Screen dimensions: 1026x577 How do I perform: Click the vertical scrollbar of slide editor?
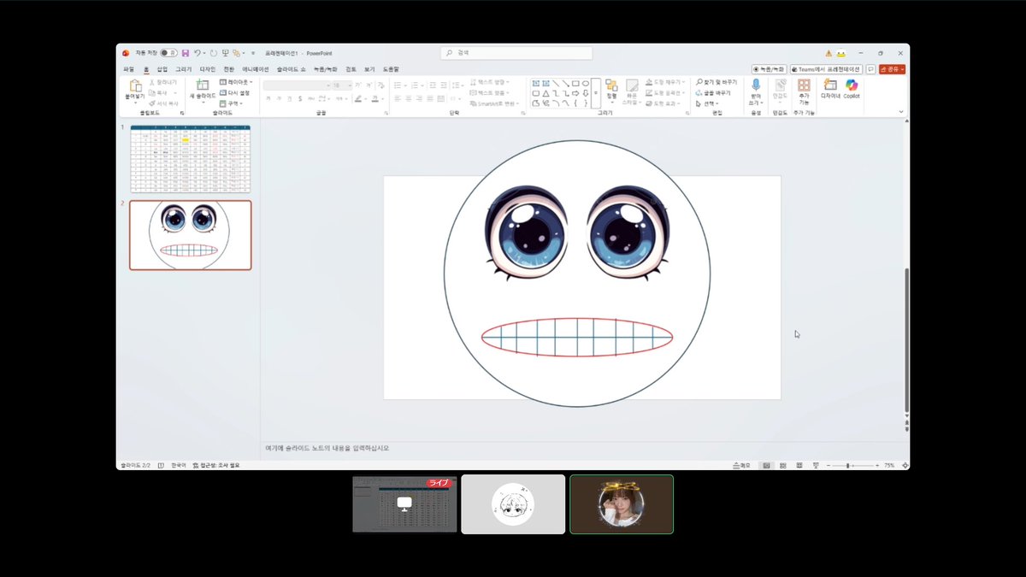(906, 339)
